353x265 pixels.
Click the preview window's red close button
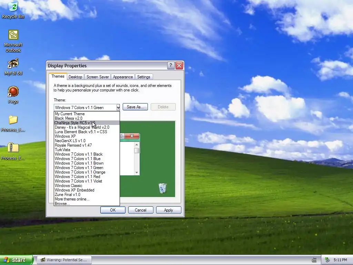[132, 136]
